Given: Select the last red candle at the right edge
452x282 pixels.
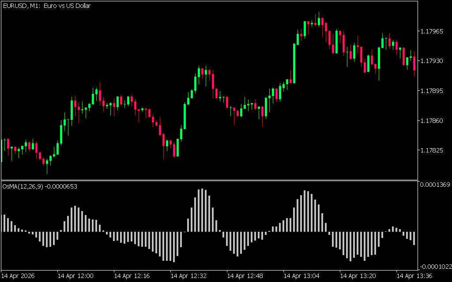Looking at the screenshot, I should coord(414,63).
